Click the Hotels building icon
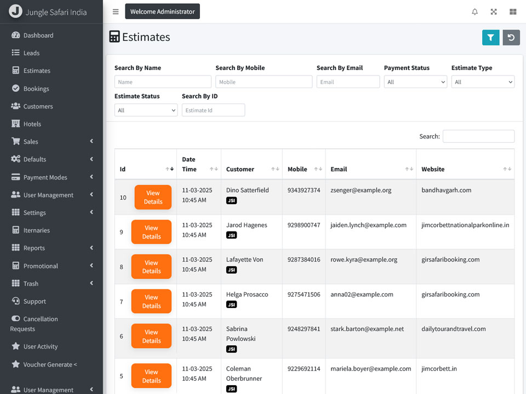The image size is (526, 394). click(16, 124)
